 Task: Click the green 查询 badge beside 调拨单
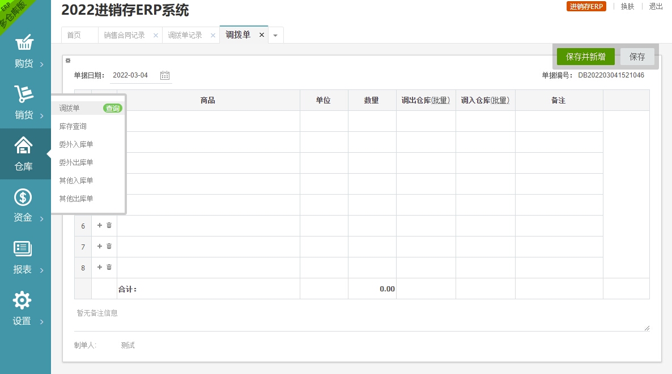click(x=113, y=108)
